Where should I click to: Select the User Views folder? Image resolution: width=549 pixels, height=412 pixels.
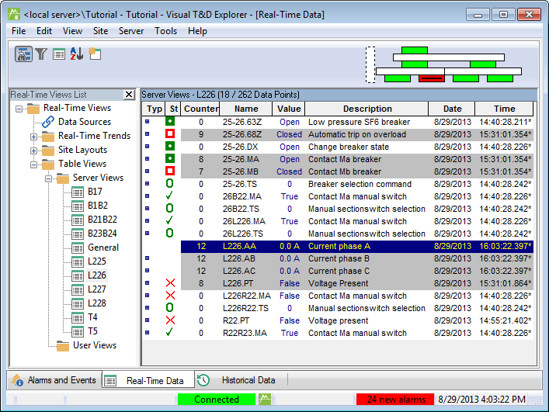pyautogui.click(x=95, y=345)
